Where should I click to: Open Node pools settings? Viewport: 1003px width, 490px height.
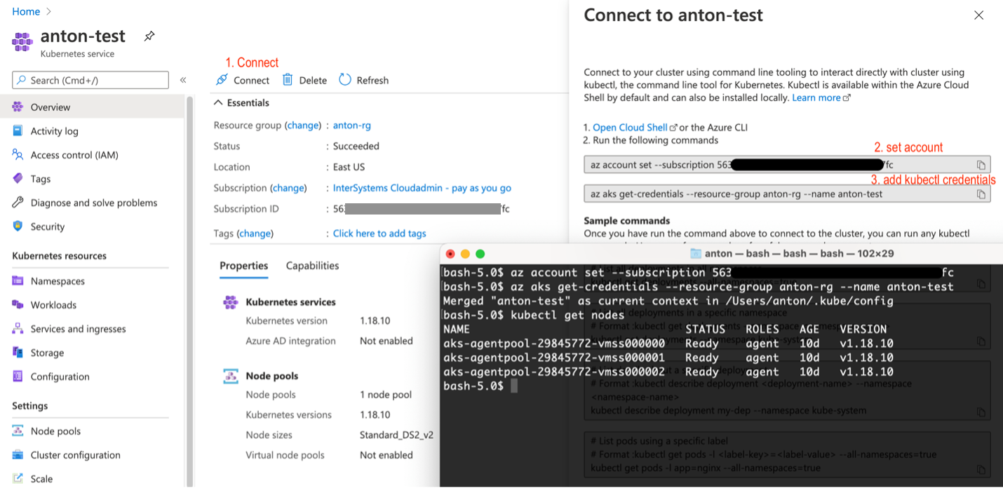pyautogui.click(x=55, y=431)
